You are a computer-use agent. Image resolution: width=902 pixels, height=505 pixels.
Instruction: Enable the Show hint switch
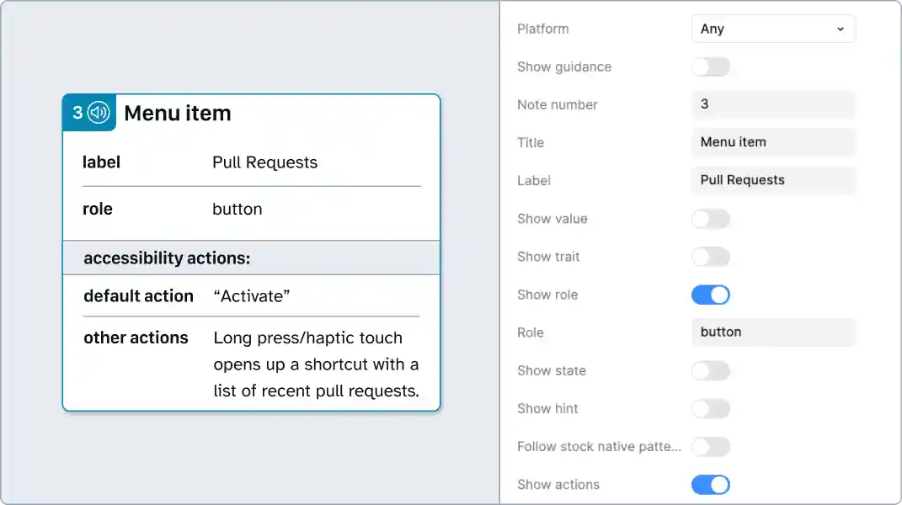coord(711,408)
